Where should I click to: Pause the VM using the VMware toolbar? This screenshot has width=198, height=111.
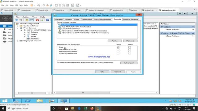pyautogui.click(x=32, y=5)
